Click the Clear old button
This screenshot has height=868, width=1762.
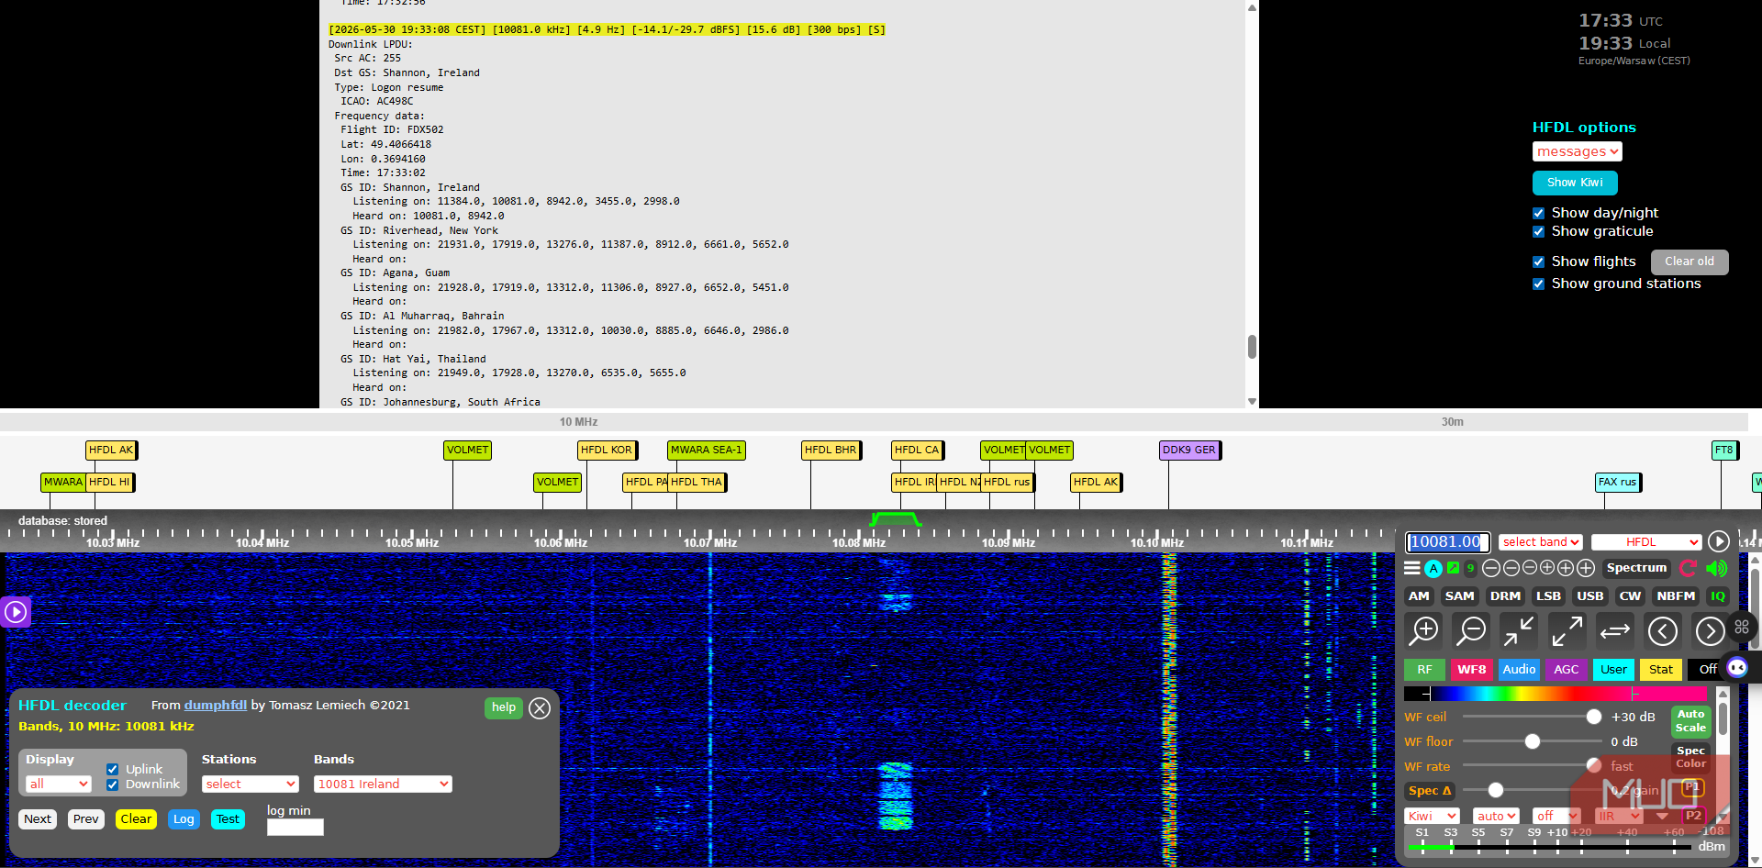1690,262
